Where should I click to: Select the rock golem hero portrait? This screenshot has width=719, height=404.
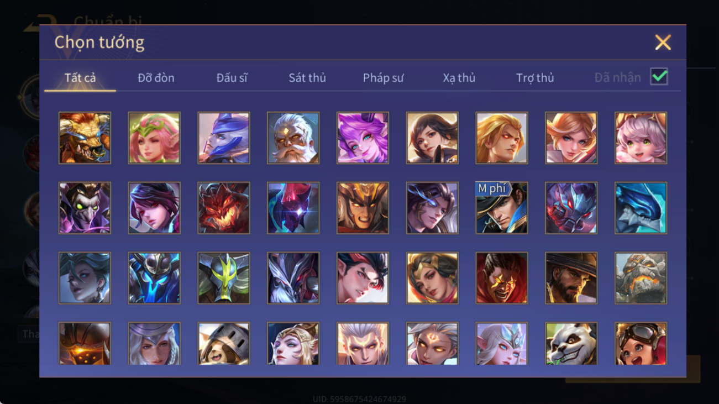641,278
